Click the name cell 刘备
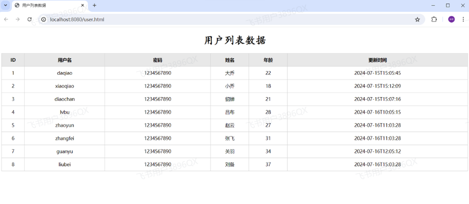The image size is (469, 204). (230, 165)
